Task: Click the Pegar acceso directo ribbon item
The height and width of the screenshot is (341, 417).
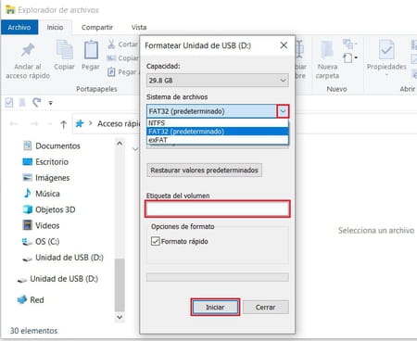Action: pyautogui.click(x=123, y=72)
